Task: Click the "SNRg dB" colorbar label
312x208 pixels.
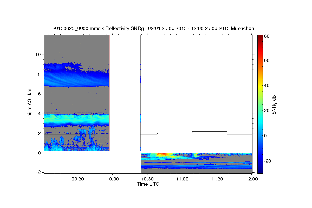Action: [274, 105]
